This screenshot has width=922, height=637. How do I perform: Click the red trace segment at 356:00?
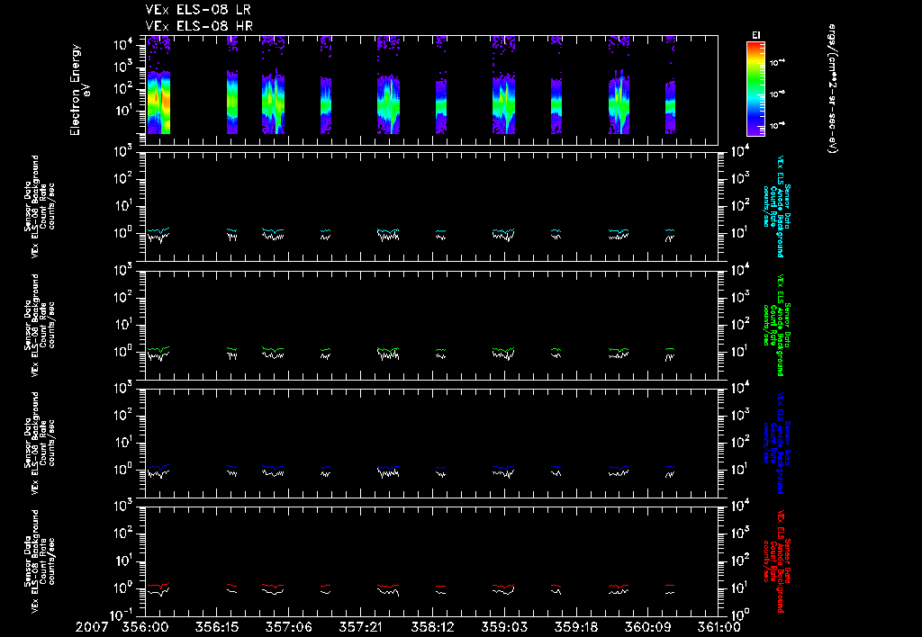click(158, 585)
